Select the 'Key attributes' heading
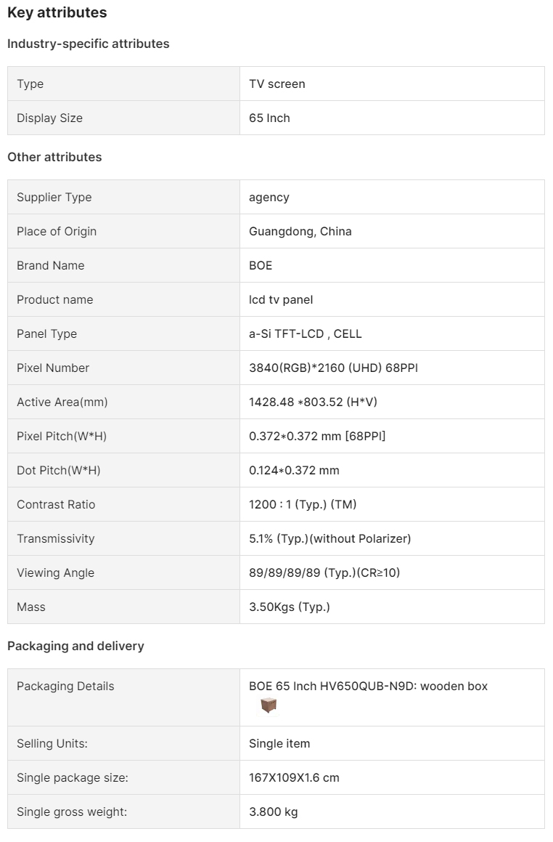 [x=57, y=13]
